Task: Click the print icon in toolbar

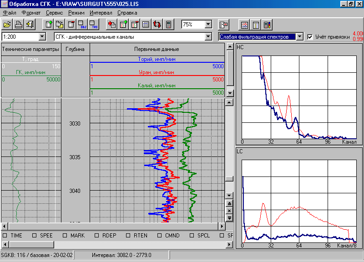Action: (19, 24)
